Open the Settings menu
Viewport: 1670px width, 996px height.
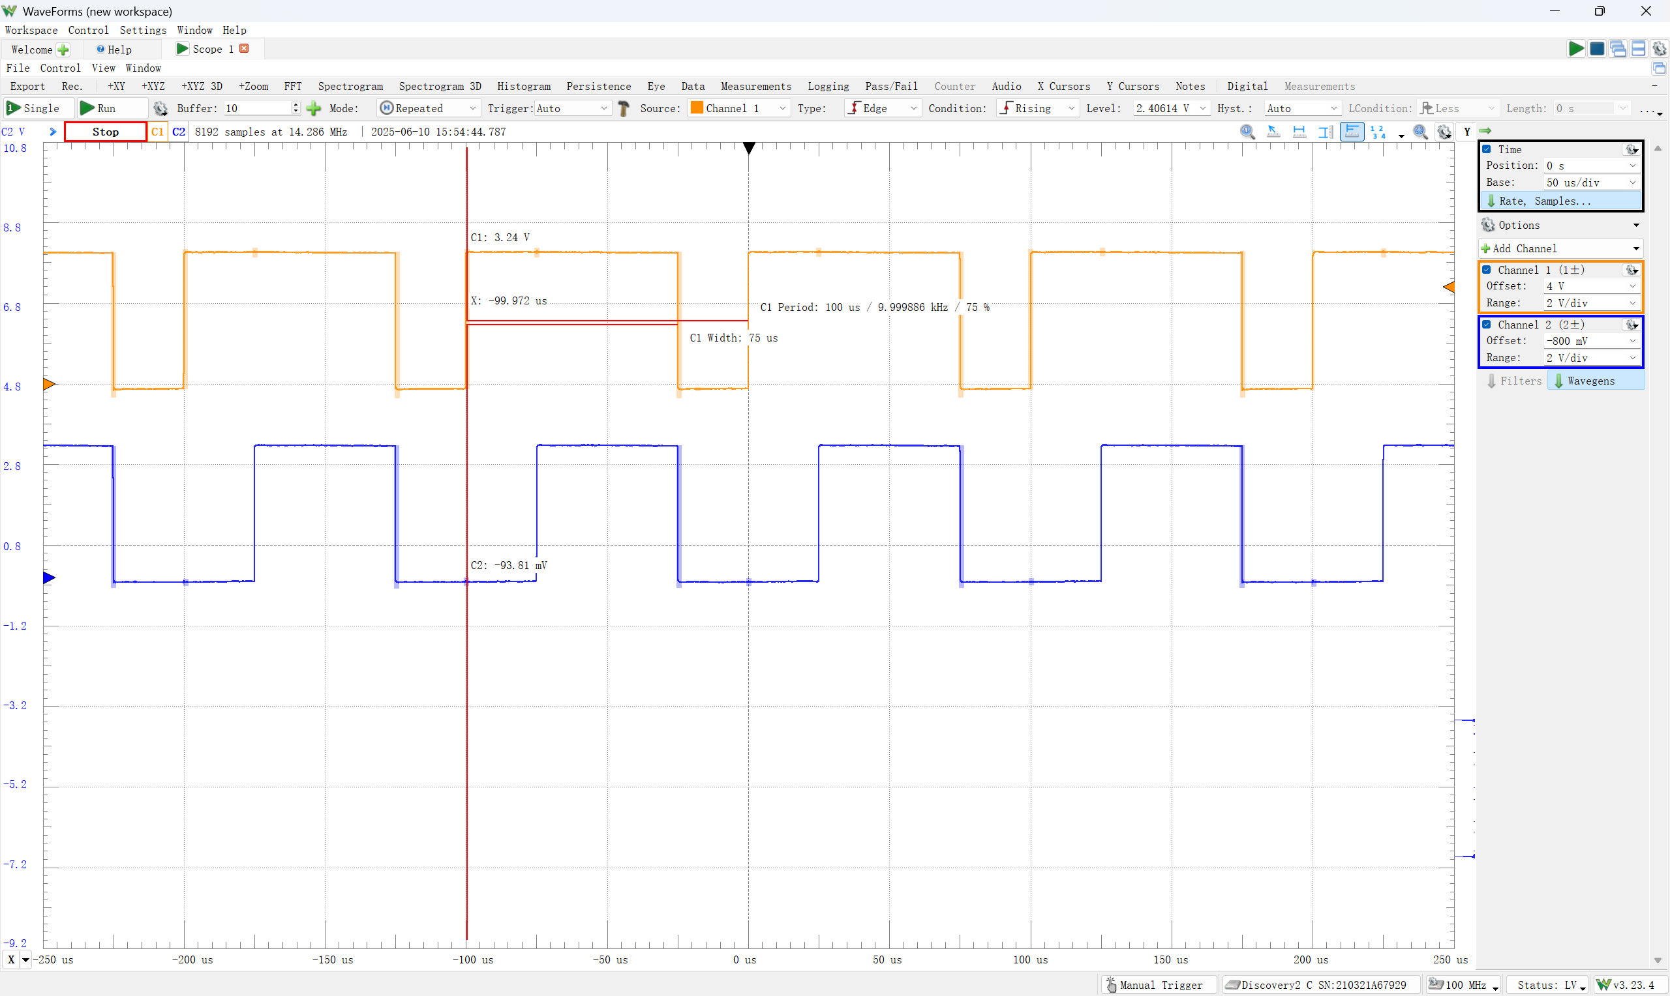click(142, 30)
